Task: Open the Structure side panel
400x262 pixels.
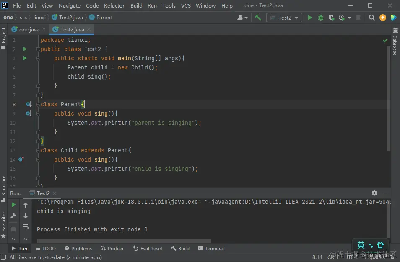Action: [3, 189]
